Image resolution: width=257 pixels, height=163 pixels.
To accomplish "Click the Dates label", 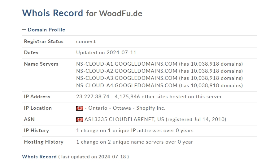I will 31,53.
